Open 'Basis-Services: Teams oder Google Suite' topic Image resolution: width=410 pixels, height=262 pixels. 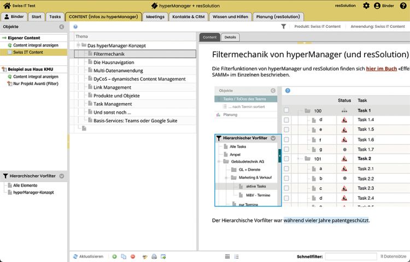pos(136,121)
